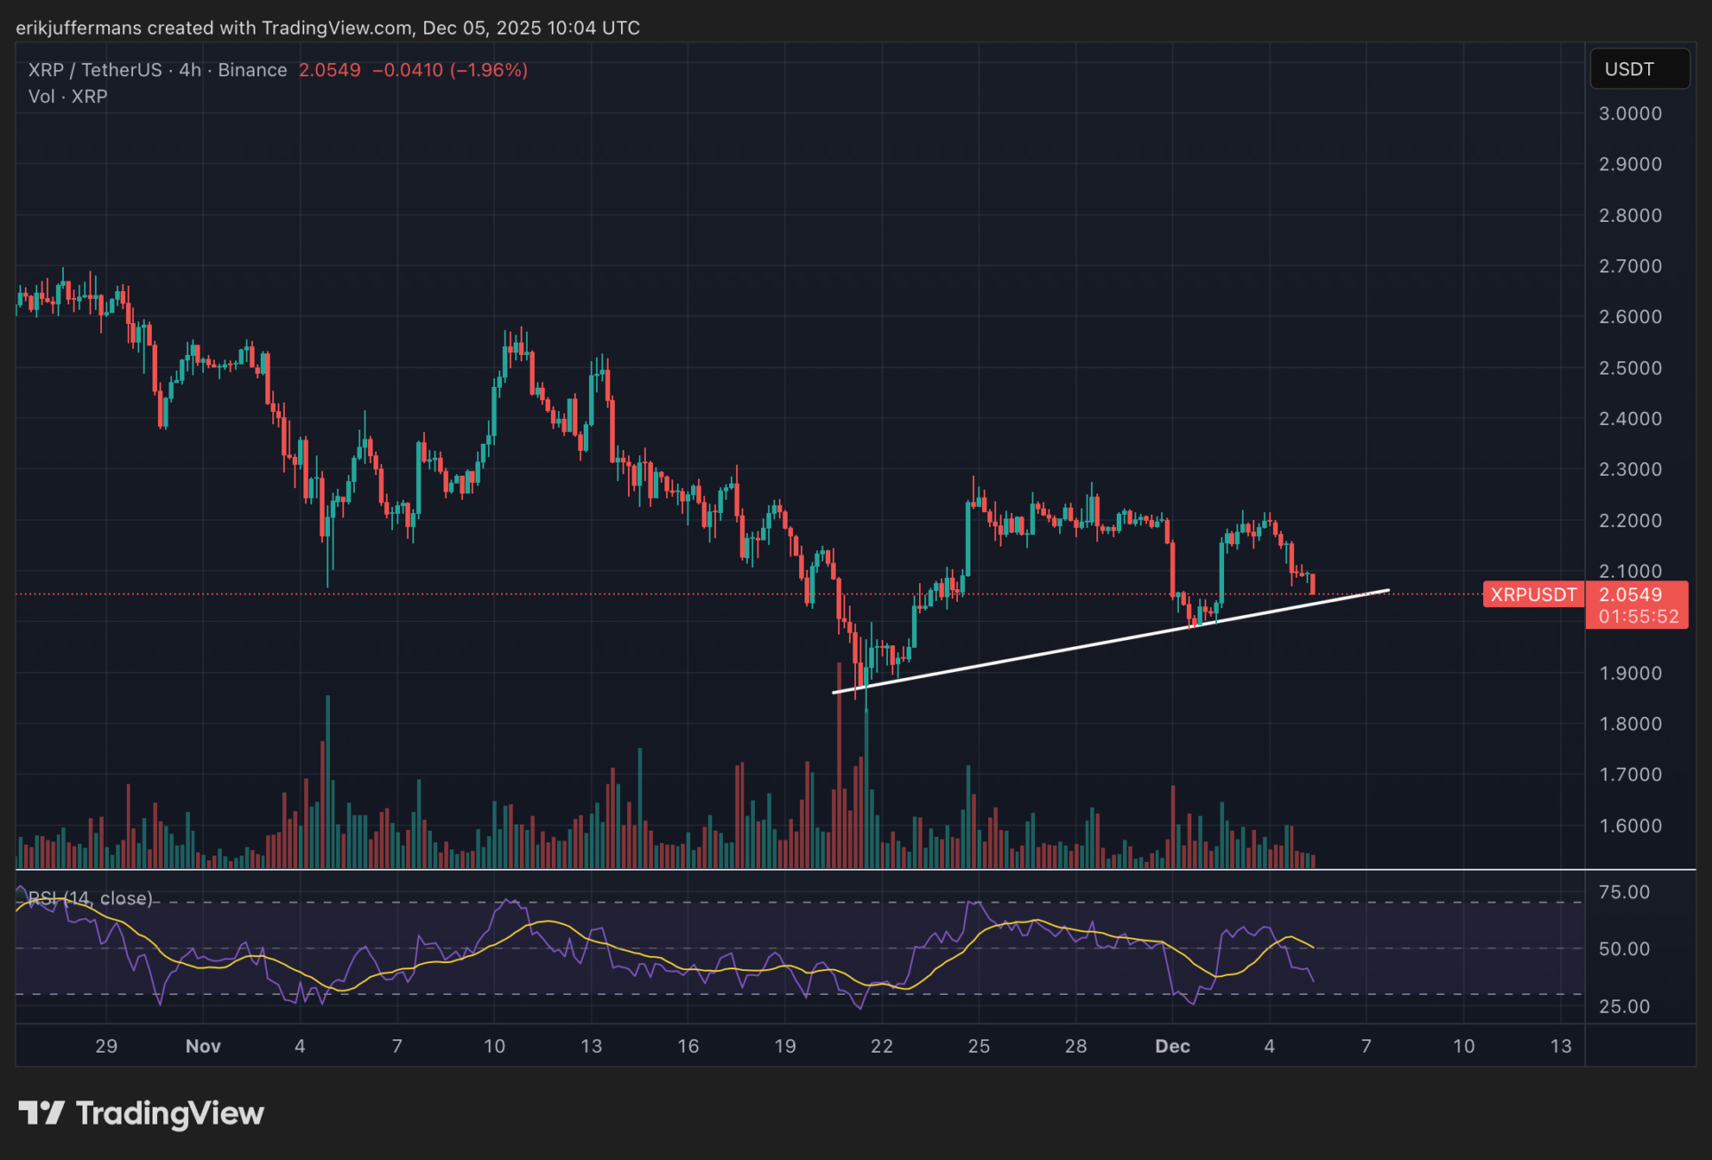Select the 4h timeframe label
Viewport: 1712px width, 1160px height.
click(x=190, y=70)
